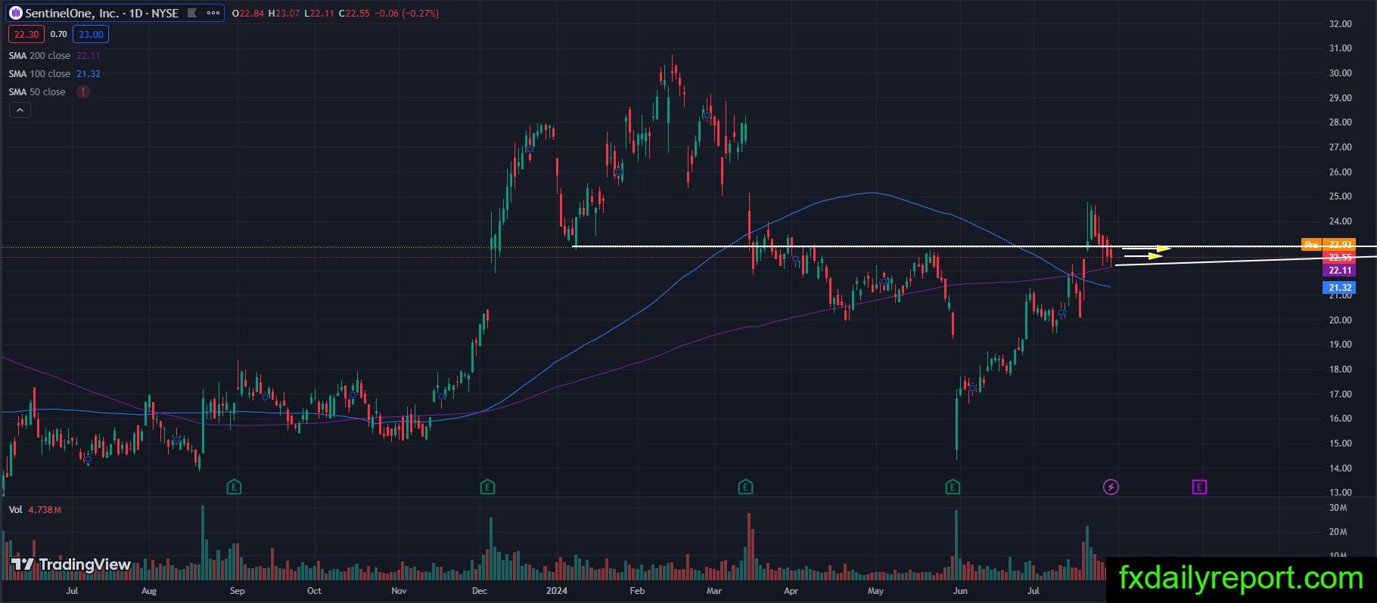Select the SMA 50 close indicator legend

37,92
